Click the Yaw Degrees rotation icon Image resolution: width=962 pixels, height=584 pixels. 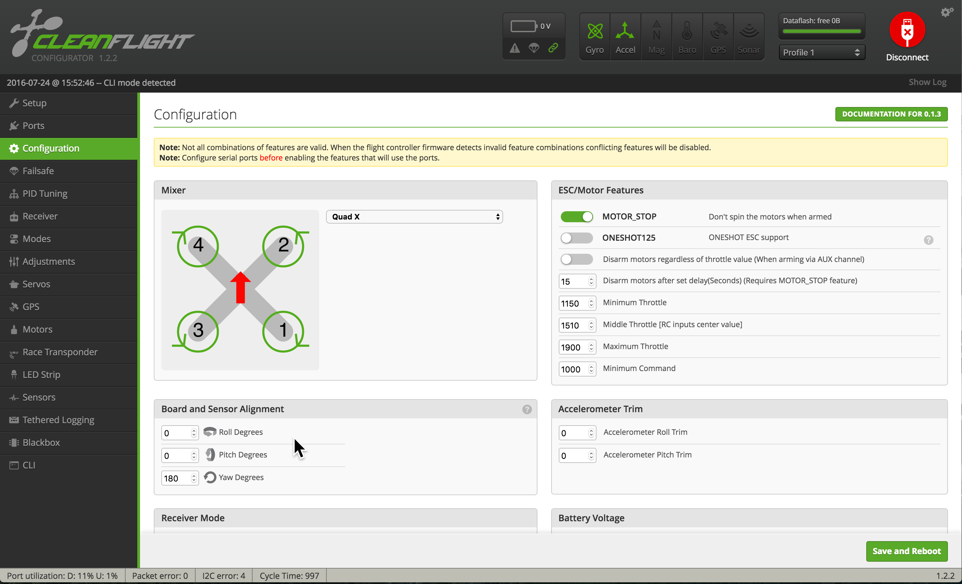210,477
